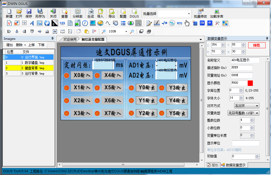This screenshot has width=271, height=175.
Task: Switch to the 欢迎使用 tab
Action: [x=70, y=40]
